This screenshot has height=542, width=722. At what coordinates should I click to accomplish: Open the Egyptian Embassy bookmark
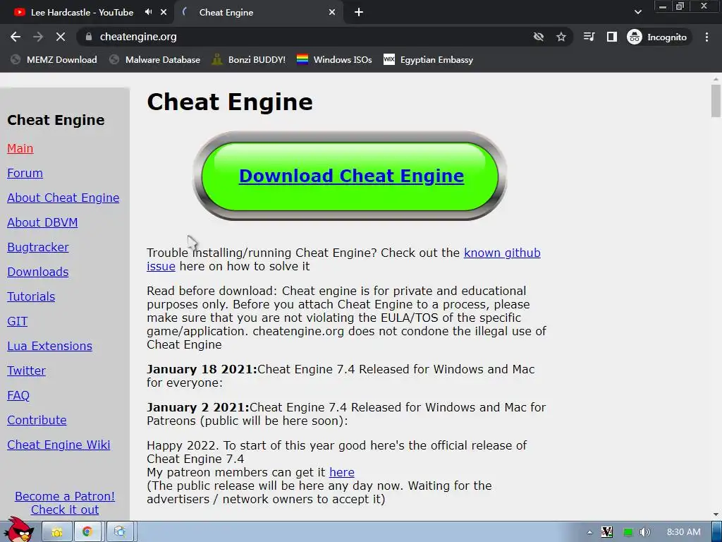[428, 60]
